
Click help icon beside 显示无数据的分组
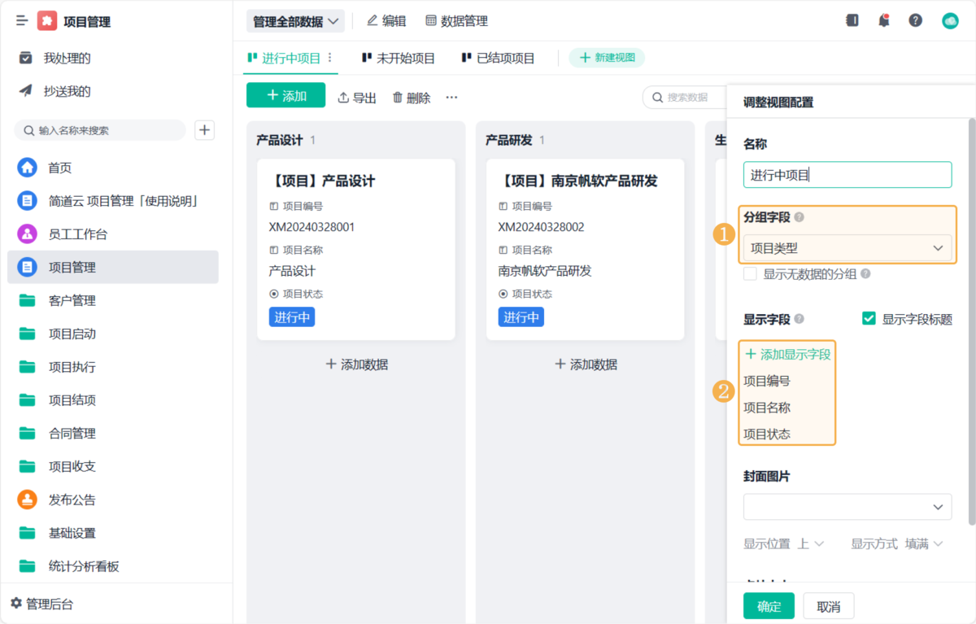click(865, 274)
